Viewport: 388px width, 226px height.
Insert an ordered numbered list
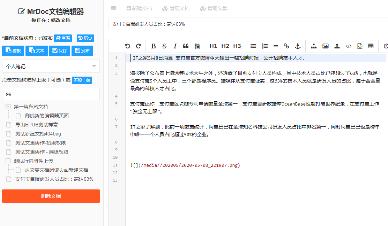(x=265, y=46)
